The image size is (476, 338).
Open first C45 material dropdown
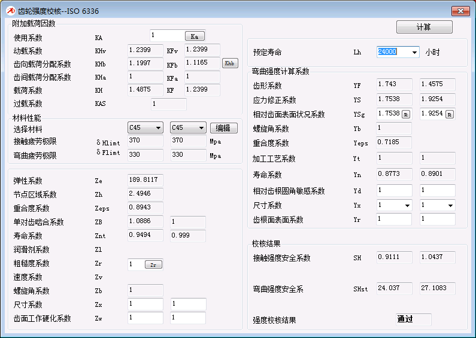(158, 128)
